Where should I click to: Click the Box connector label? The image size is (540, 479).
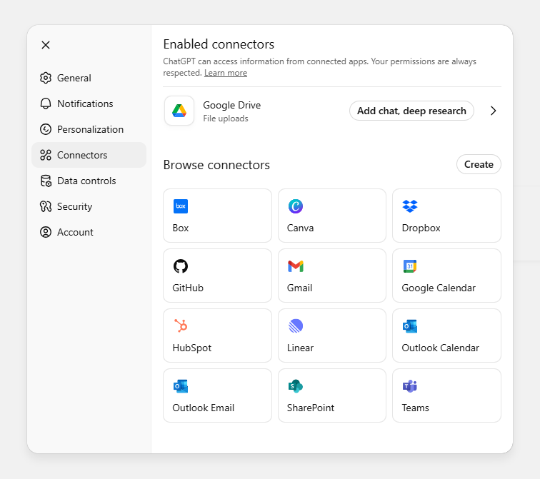tap(181, 228)
